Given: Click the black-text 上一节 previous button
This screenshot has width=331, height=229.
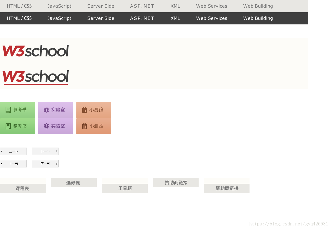Looking at the screenshot, I should pyautogui.click(x=13, y=164).
